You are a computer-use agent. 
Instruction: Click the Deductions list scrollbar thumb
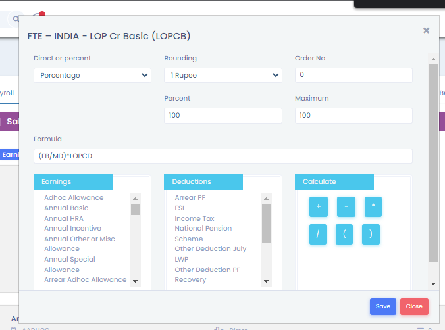pyautogui.click(x=266, y=224)
